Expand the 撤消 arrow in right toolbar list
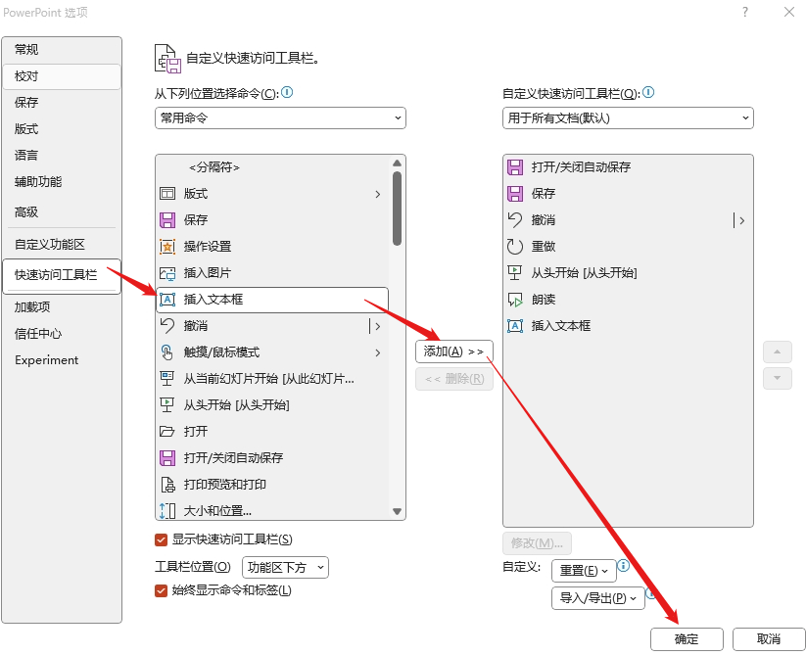This screenshot has height=656, width=806. tap(741, 221)
